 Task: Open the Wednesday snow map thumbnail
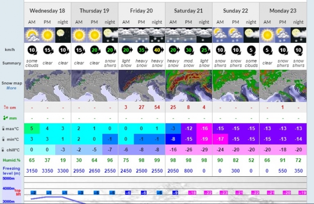click(48, 85)
